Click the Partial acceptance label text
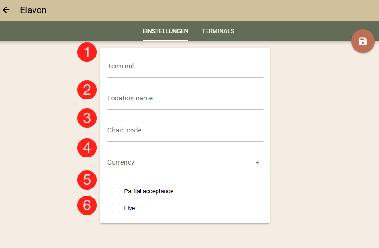 pyautogui.click(x=148, y=191)
